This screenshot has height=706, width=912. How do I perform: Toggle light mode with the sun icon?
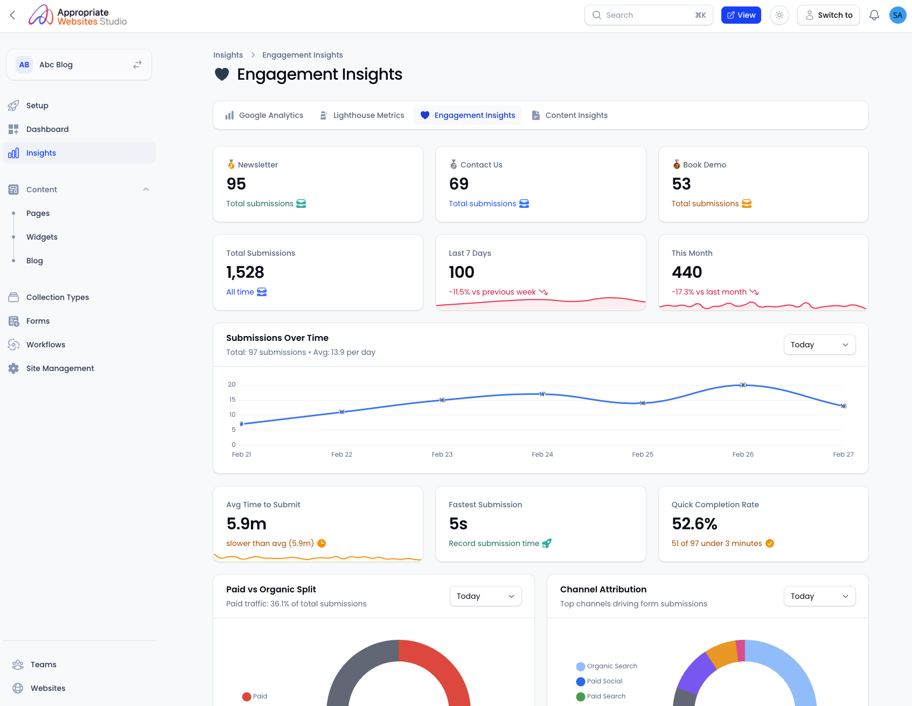coord(779,15)
